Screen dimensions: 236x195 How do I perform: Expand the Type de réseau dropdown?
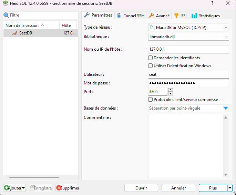point(226,28)
